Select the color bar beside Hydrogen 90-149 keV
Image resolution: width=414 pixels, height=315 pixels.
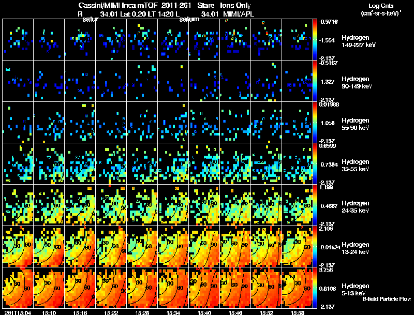[x=315, y=81]
